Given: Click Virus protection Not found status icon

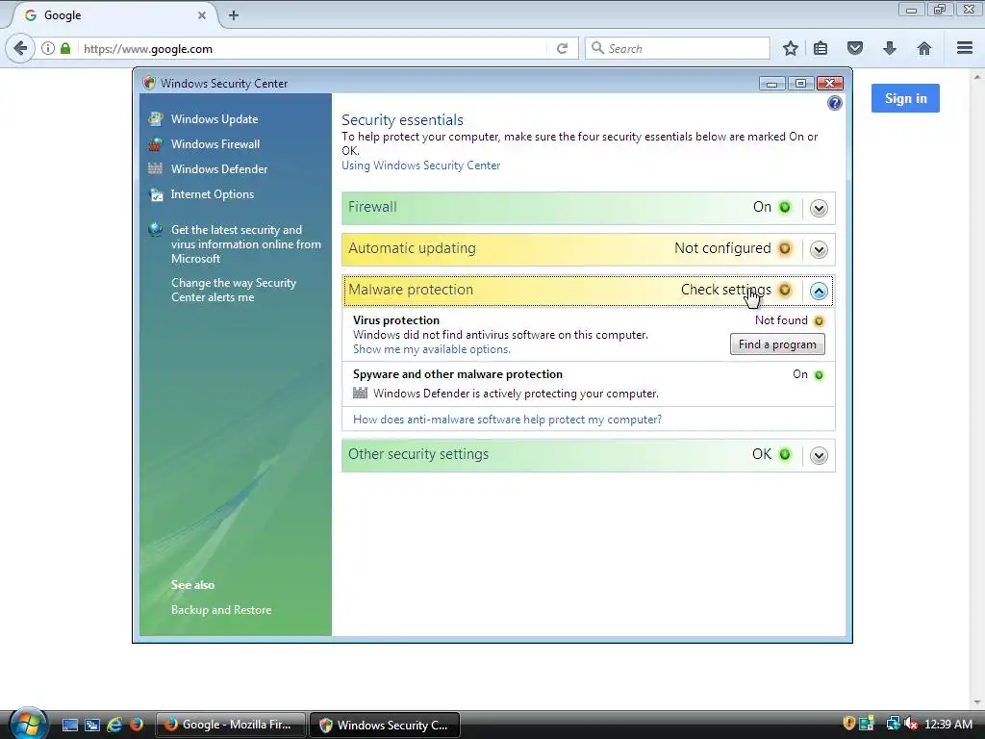Looking at the screenshot, I should (819, 321).
